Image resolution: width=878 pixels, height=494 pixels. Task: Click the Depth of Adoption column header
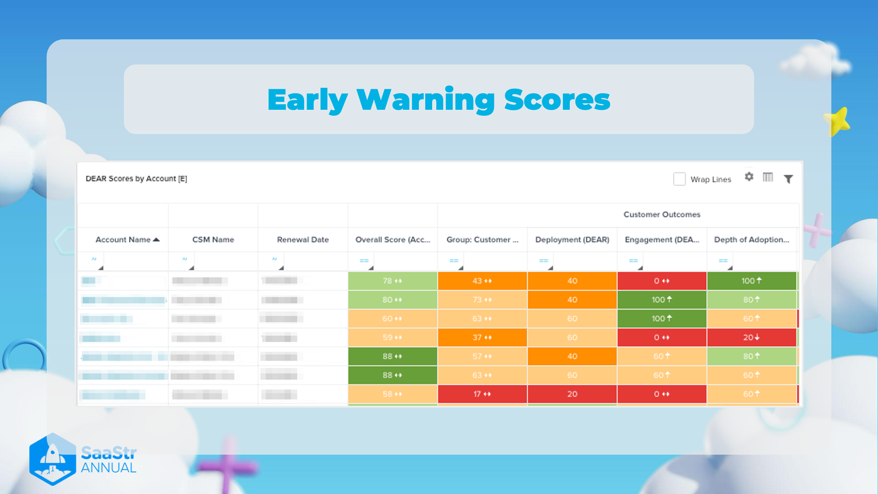751,240
